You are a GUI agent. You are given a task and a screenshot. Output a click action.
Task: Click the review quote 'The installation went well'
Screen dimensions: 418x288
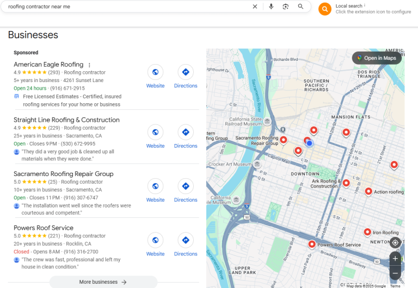pos(76,209)
